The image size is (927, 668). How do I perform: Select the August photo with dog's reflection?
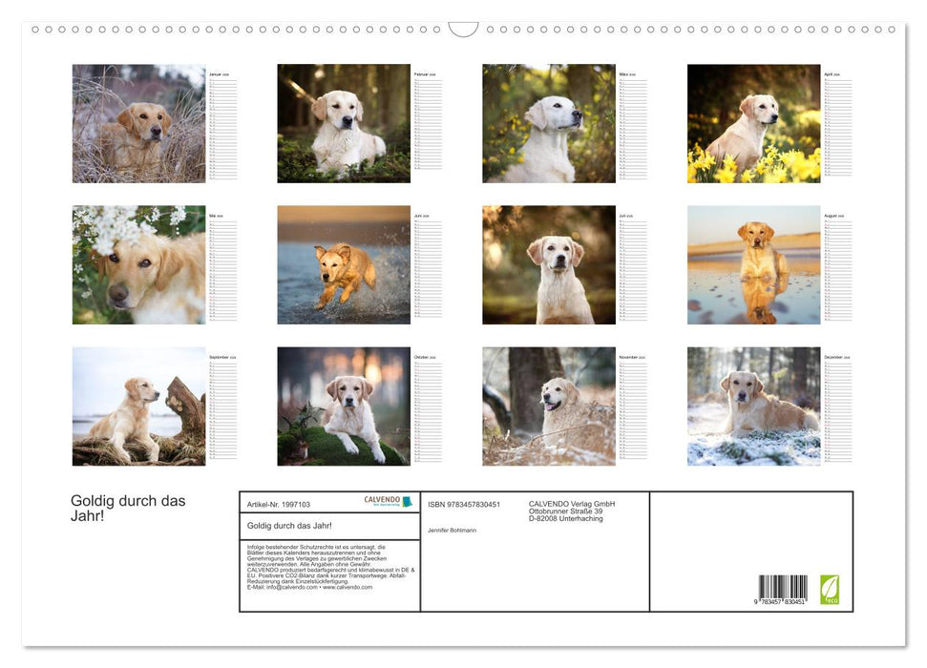point(753,265)
